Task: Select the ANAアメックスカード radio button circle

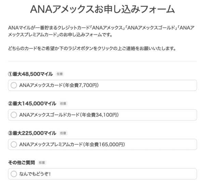Action: 14,85
